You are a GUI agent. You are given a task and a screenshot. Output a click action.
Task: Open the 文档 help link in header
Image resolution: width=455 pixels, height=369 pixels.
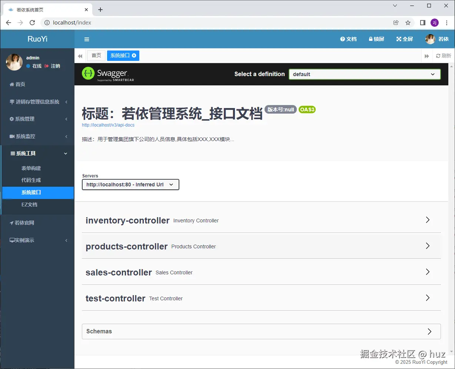348,39
